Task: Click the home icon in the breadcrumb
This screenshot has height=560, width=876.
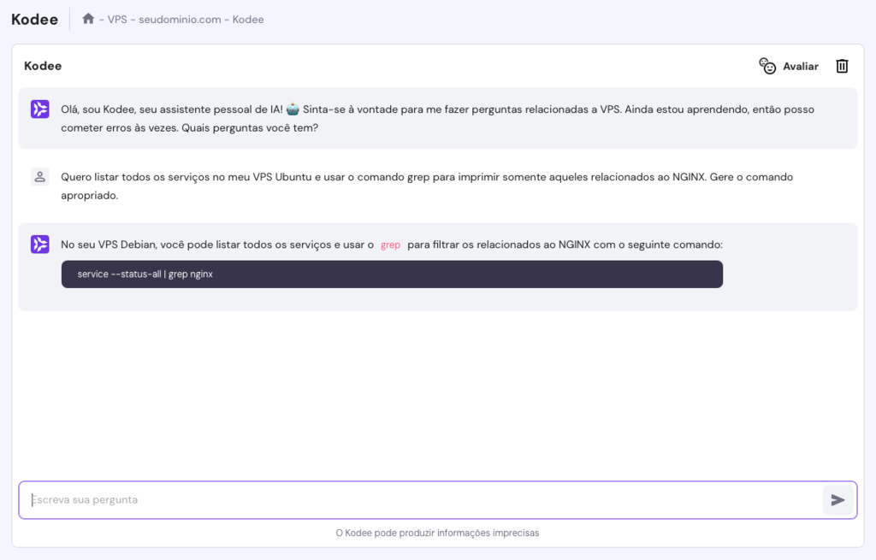Action: coord(88,18)
